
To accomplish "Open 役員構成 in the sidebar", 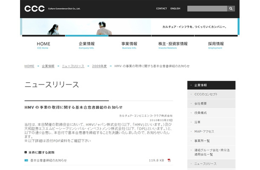I will 211,113.
